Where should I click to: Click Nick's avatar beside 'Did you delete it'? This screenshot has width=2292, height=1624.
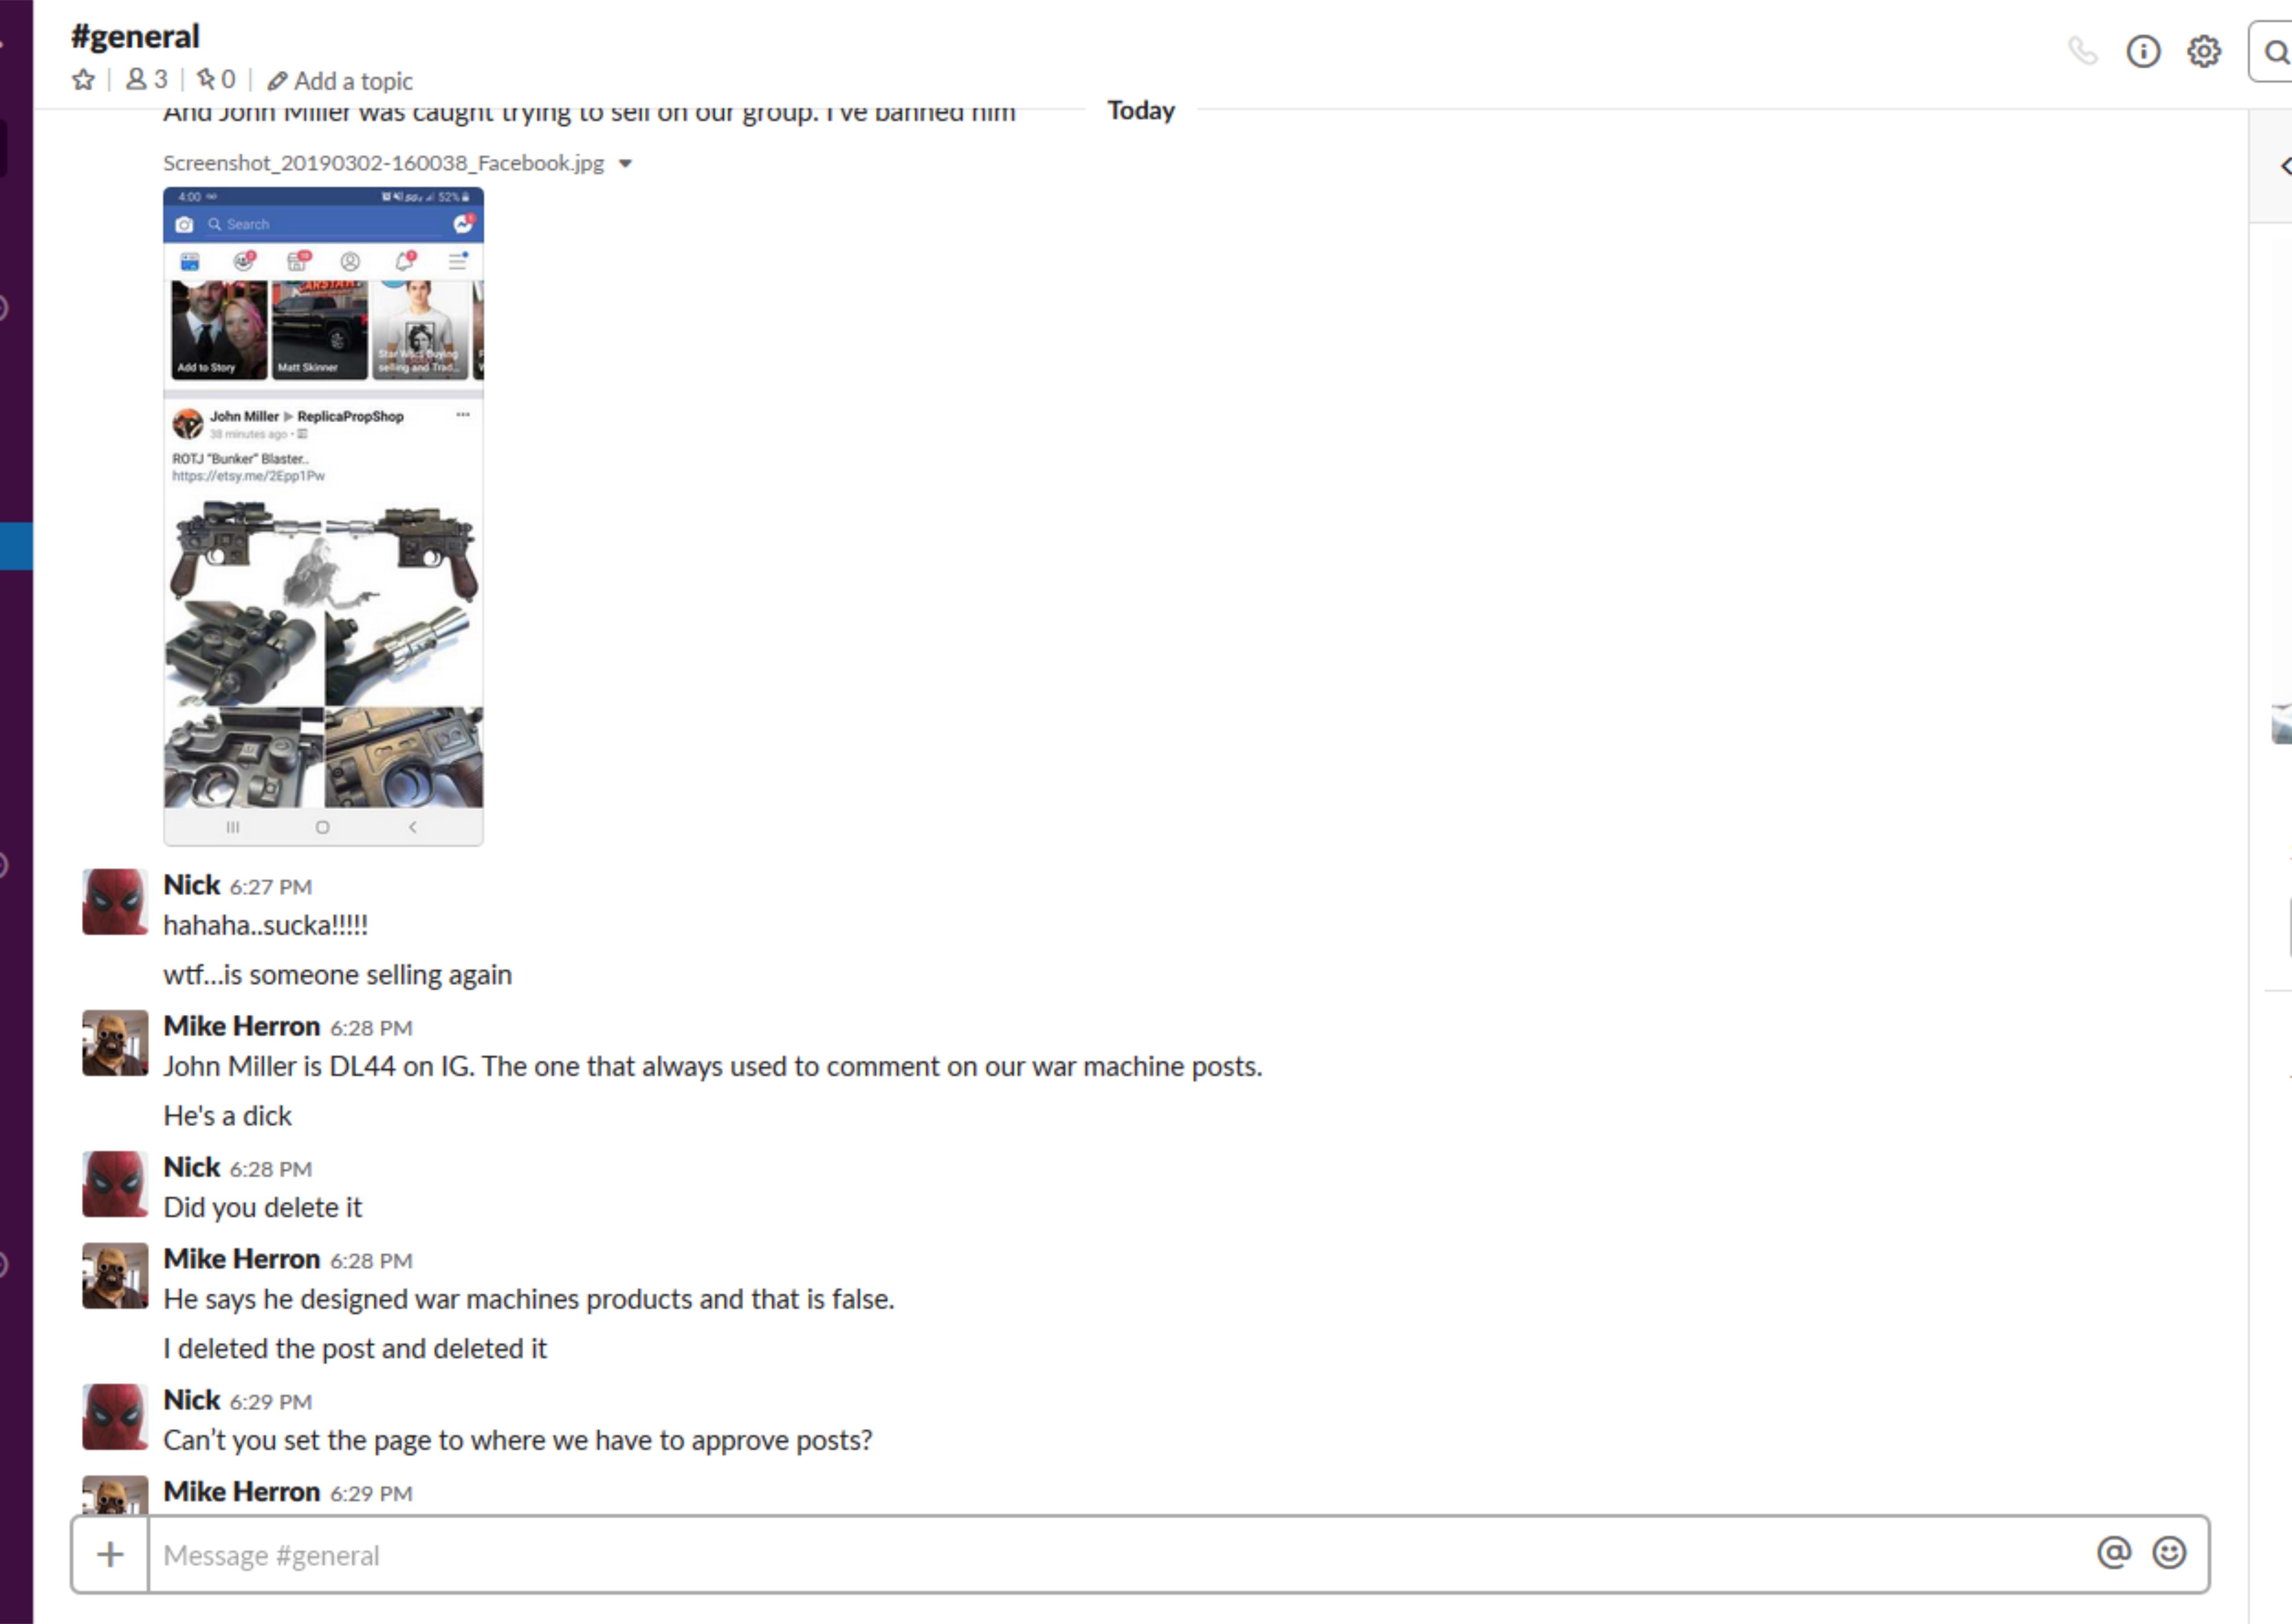click(x=115, y=1184)
